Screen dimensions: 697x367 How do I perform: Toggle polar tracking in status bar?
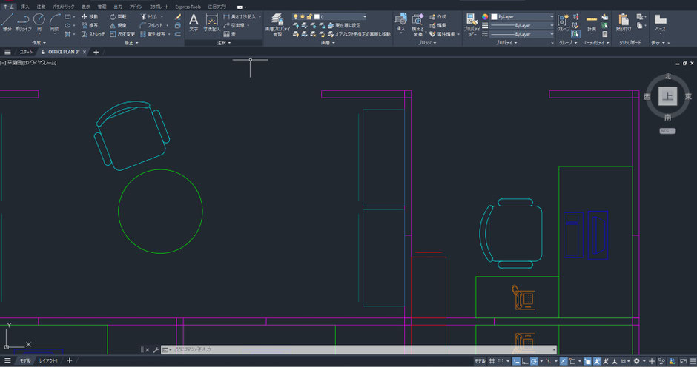click(x=534, y=361)
